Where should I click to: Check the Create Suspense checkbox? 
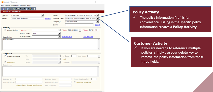pyautogui.click(x=5, y=56)
